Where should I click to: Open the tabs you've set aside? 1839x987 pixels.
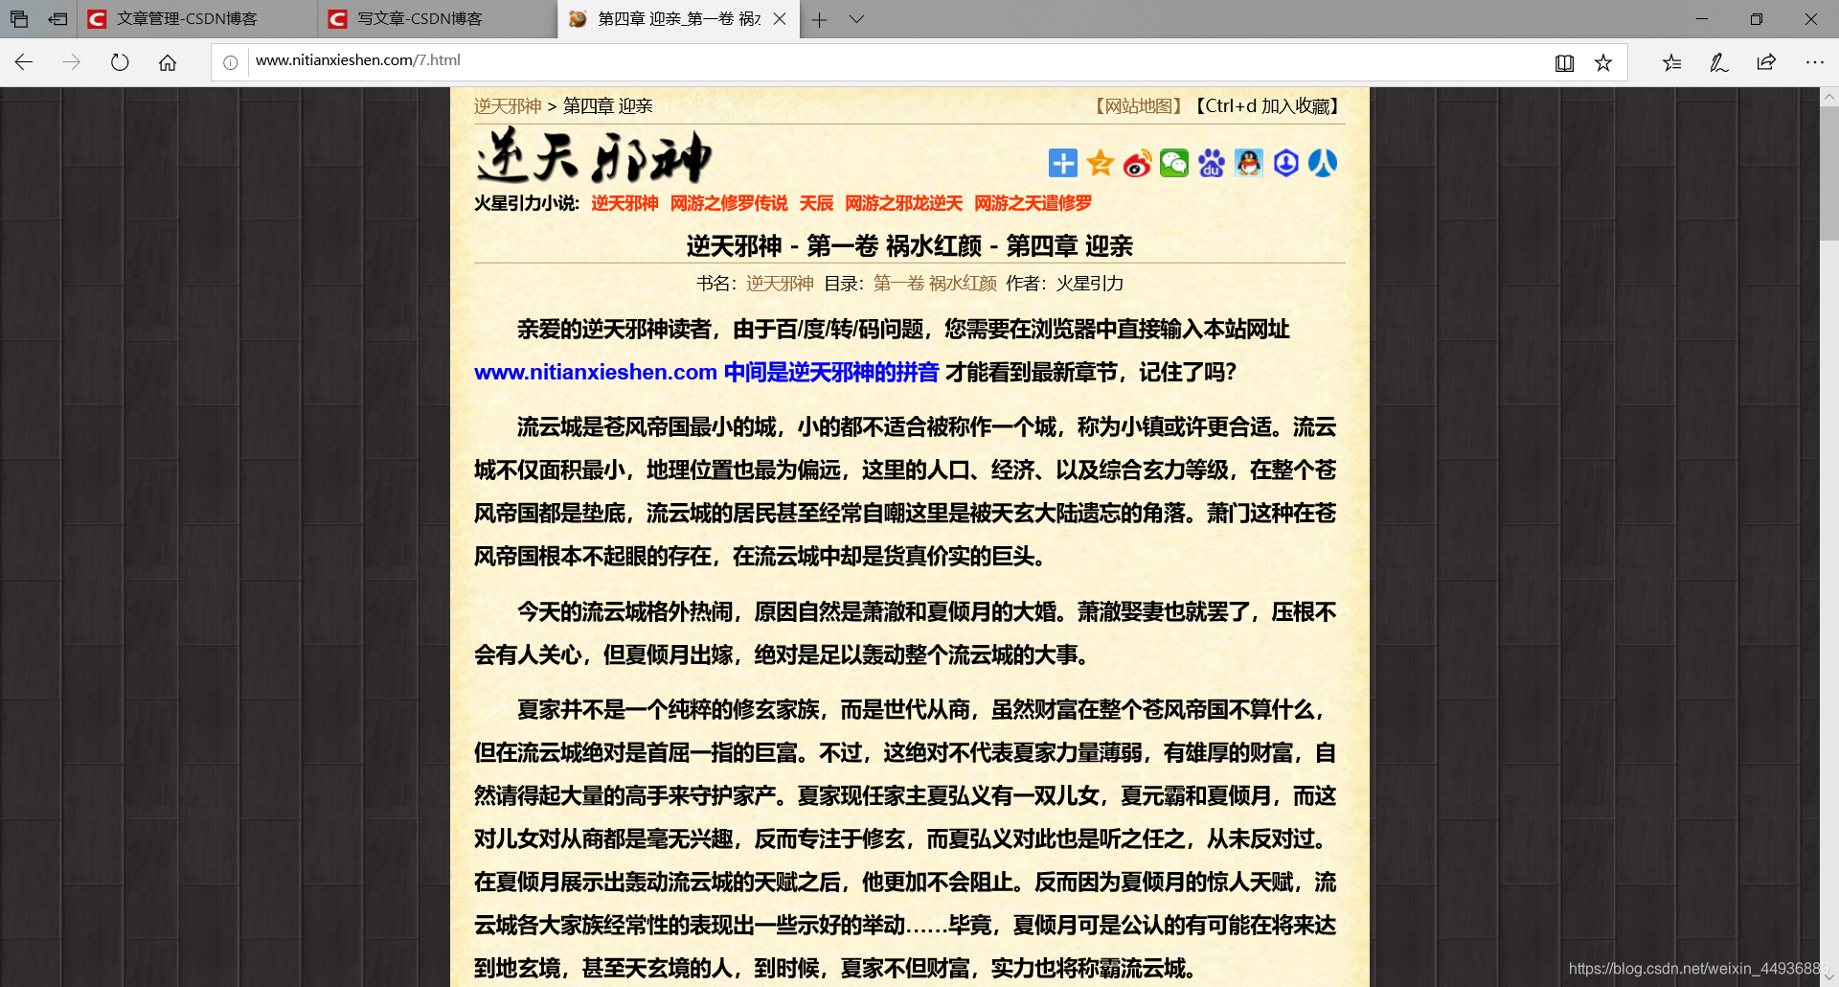tap(19, 18)
